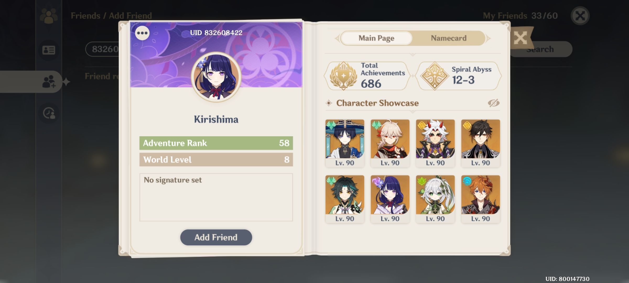The width and height of the screenshot is (629, 283).
Task: Click the Spiral Abyss emblem icon
Action: pyautogui.click(x=435, y=76)
